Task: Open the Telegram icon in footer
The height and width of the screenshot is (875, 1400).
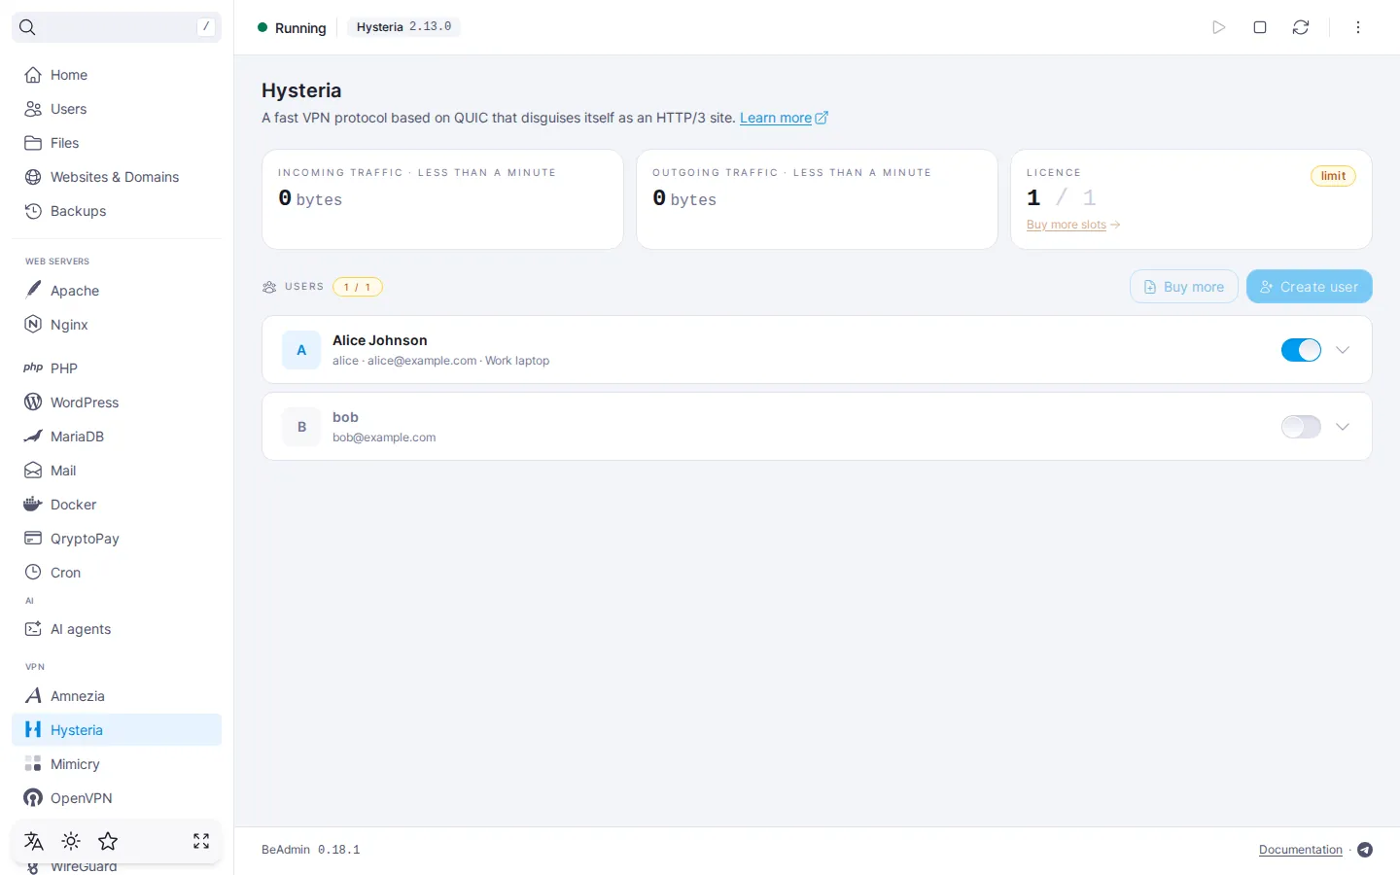Action: [x=1365, y=850]
